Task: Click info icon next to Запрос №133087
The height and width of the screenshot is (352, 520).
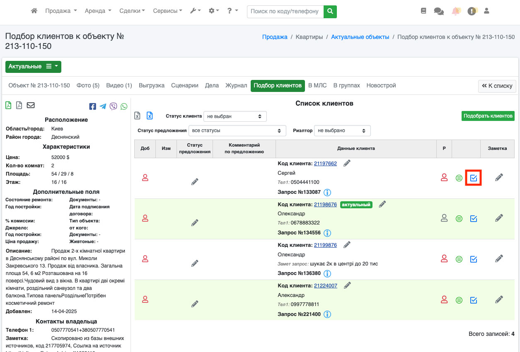Action: pyautogui.click(x=327, y=192)
